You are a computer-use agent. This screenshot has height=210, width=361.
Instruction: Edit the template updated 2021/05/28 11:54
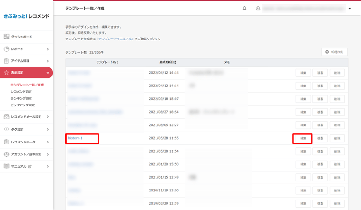(303, 152)
